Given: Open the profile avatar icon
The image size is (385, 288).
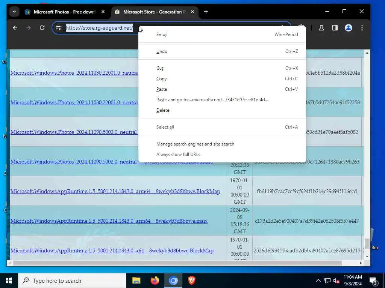Looking at the screenshot, I should pos(349,28).
